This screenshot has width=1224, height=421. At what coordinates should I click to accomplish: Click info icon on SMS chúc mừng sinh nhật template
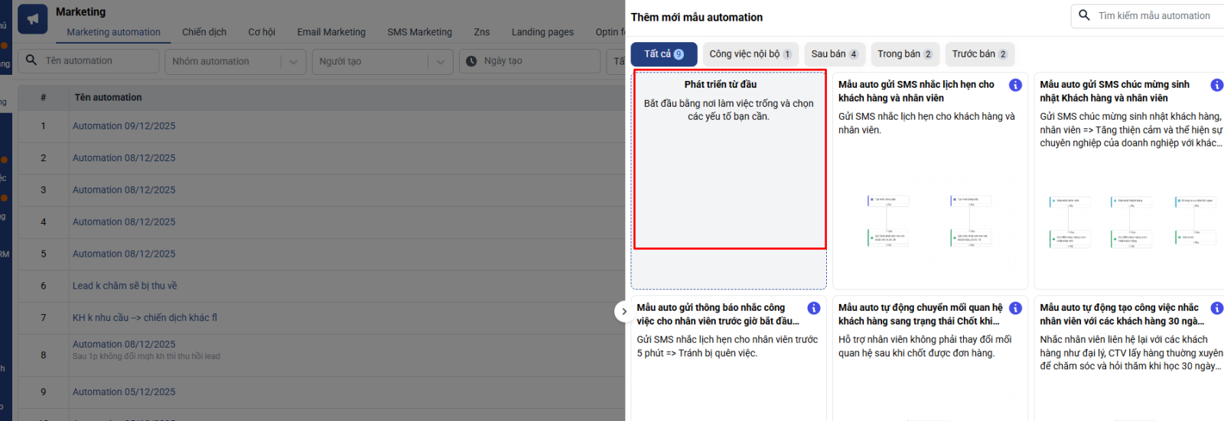coord(1216,85)
